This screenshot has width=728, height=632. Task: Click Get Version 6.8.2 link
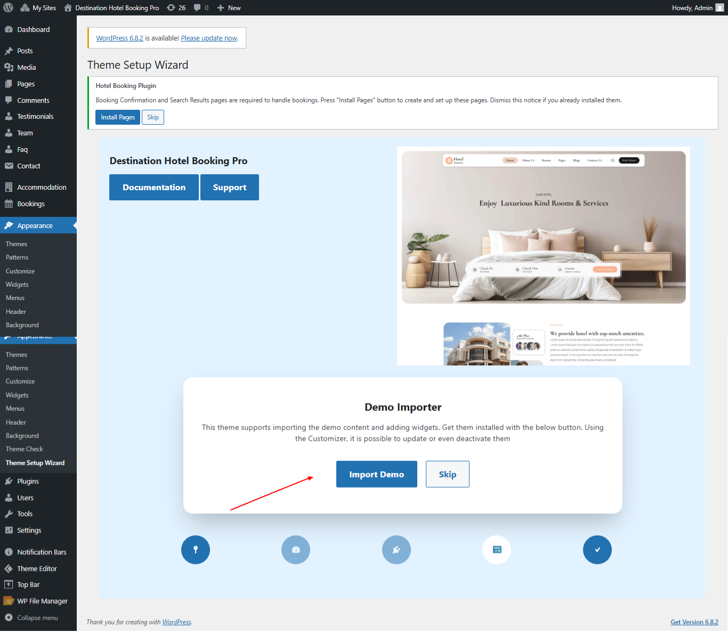point(694,622)
